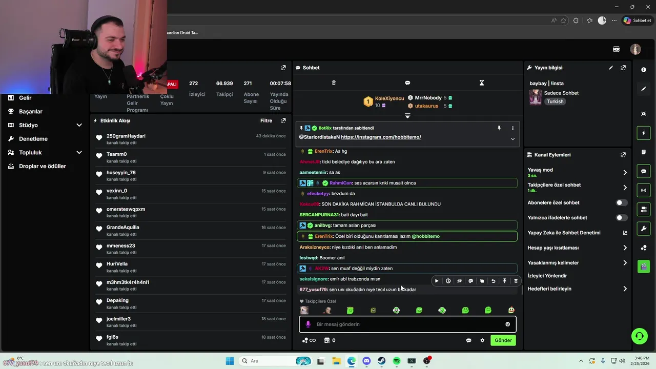Screen dimensions: 656x369
Task: Toggle the info panel icon in right rail
Action: [644, 70]
